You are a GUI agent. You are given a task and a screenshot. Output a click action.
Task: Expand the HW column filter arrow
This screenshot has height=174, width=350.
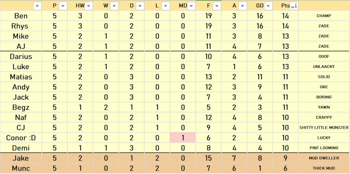pos(89,6)
